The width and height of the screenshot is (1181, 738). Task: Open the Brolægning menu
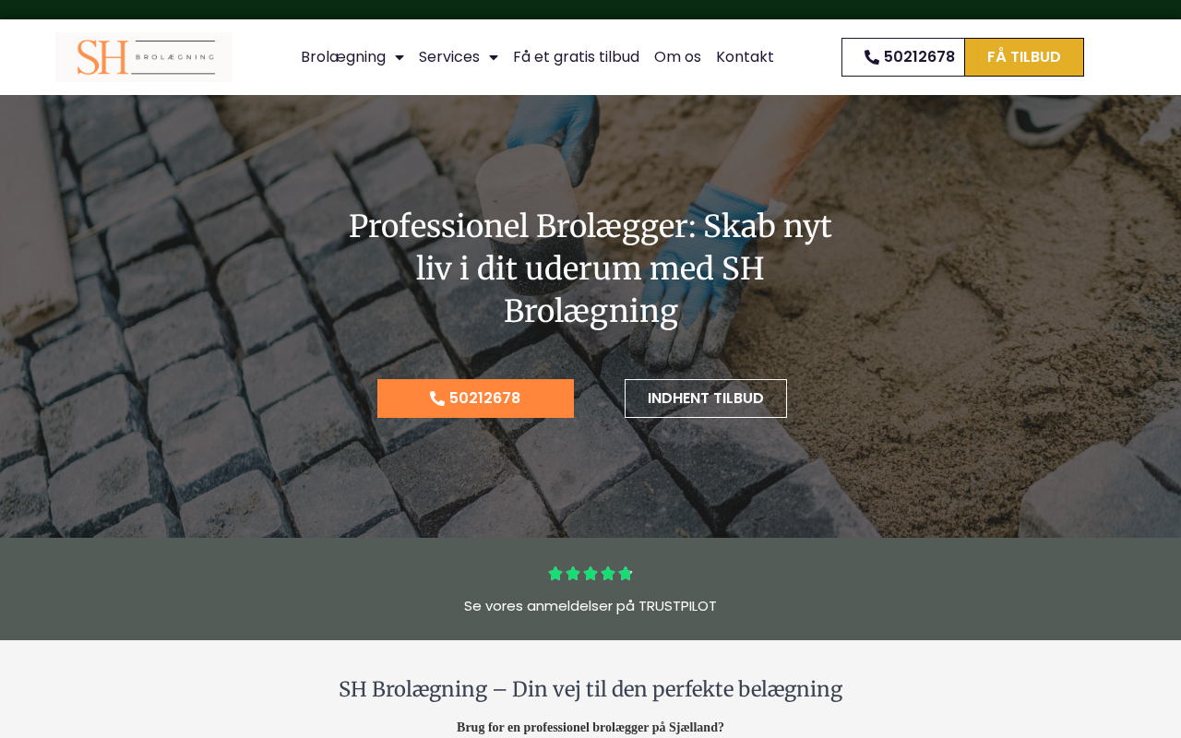coord(343,57)
